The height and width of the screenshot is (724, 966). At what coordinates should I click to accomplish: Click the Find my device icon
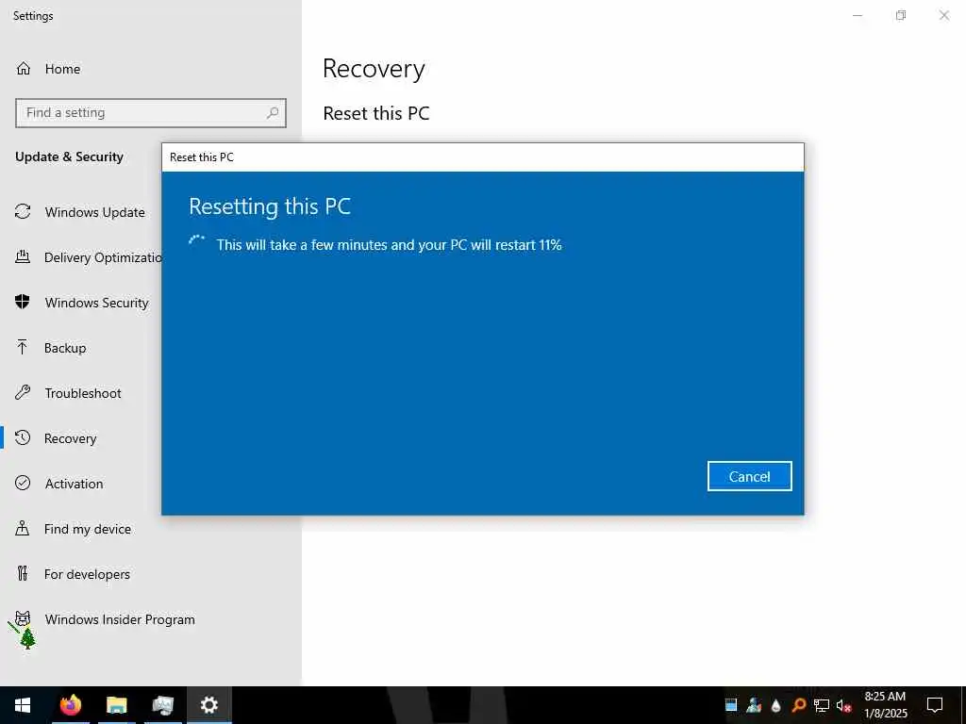pos(23,528)
